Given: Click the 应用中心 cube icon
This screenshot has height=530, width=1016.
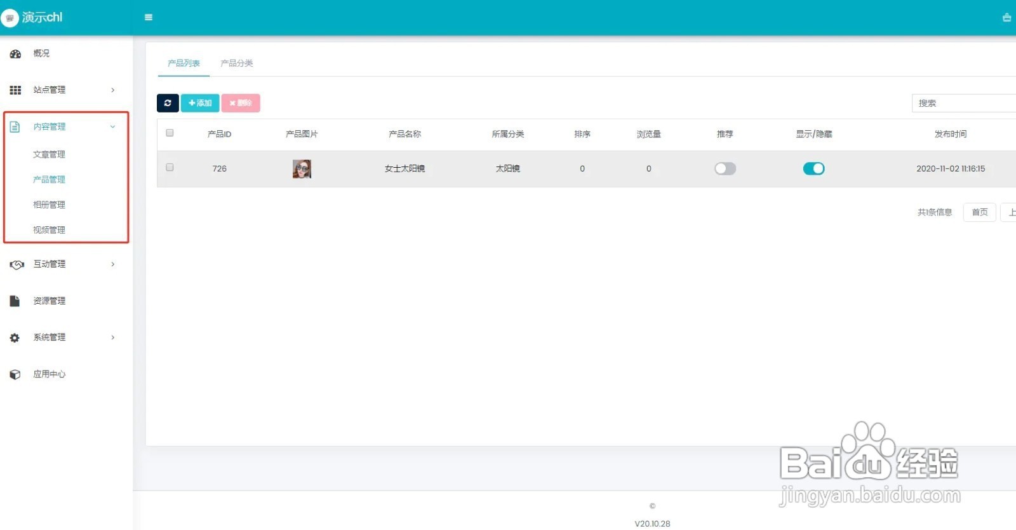Looking at the screenshot, I should click(15, 374).
